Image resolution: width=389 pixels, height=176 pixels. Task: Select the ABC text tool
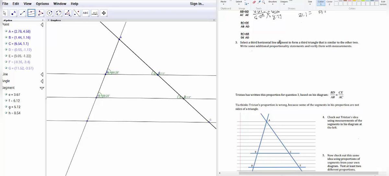[86, 13]
